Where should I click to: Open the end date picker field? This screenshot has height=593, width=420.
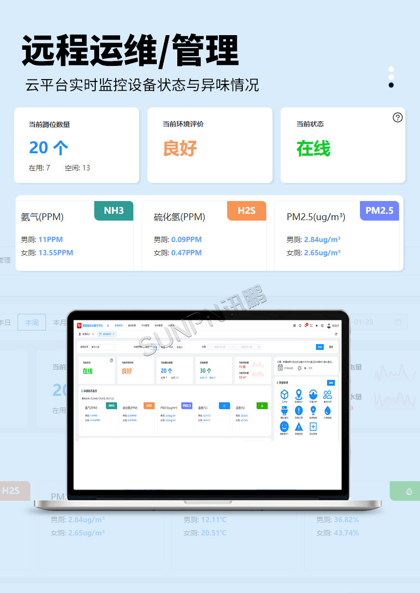coord(247,347)
